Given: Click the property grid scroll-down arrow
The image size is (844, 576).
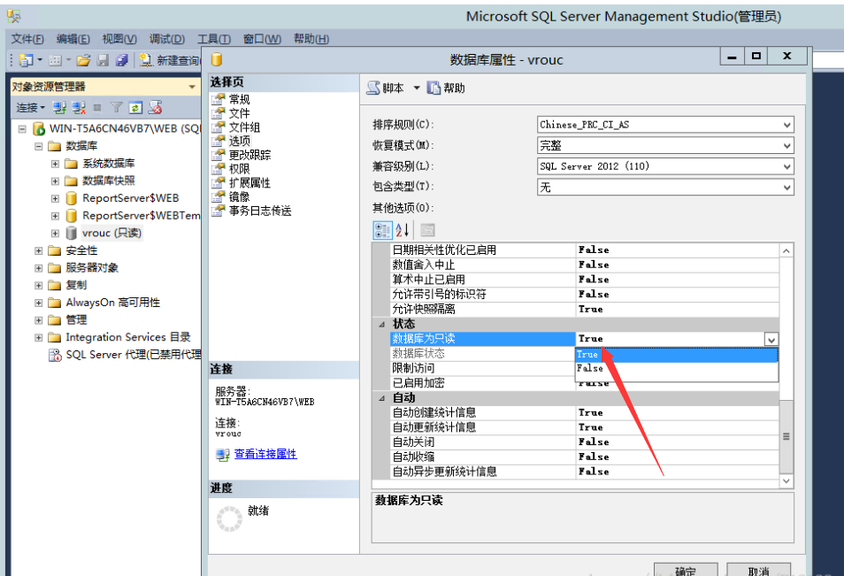Looking at the screenshot, I should click(786, 480).
